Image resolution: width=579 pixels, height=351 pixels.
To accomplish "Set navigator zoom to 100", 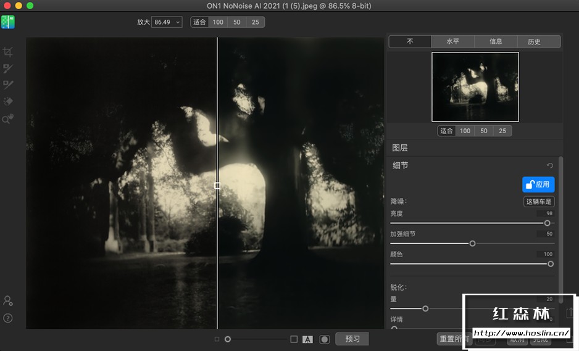I will pos(465,131).
